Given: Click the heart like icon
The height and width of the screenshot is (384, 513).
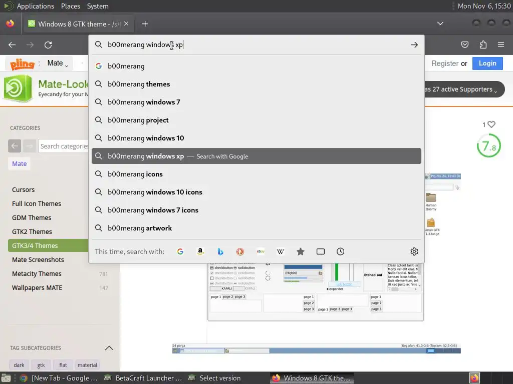Looking at the screenshot, I should 491,124.
